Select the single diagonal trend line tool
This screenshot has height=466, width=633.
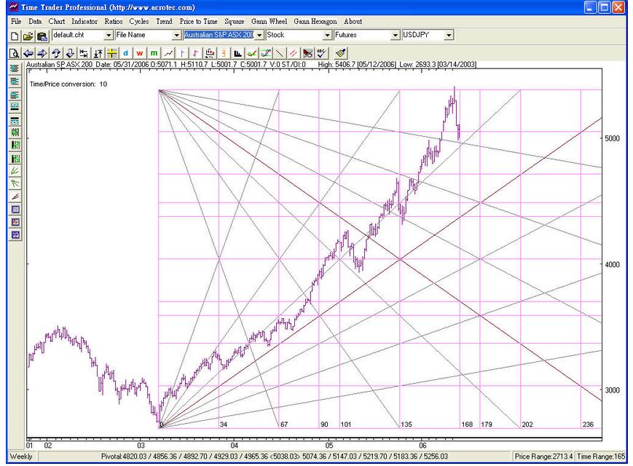click(x=280, y=53)
